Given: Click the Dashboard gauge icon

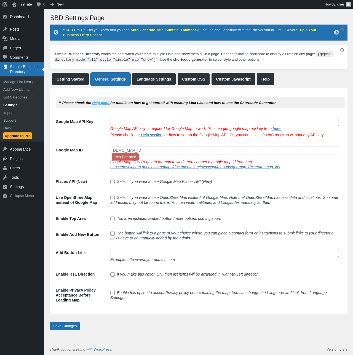Looking at the screenshot, I should (5, 17).
